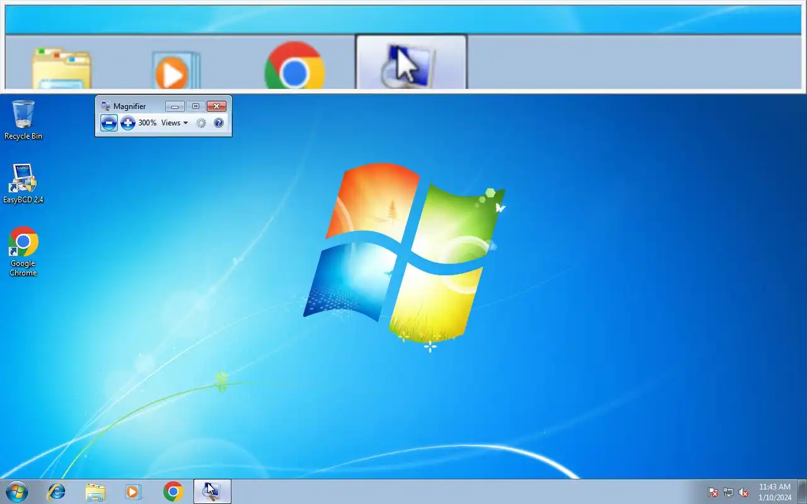Click the 300% zoom level text
The height and width of the screenshot is (504, 807).
click(148, 123)
